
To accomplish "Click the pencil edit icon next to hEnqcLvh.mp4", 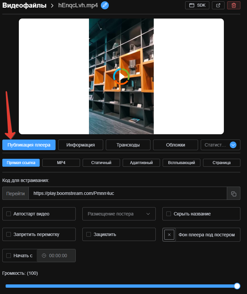I will click(x=105, y=5).
